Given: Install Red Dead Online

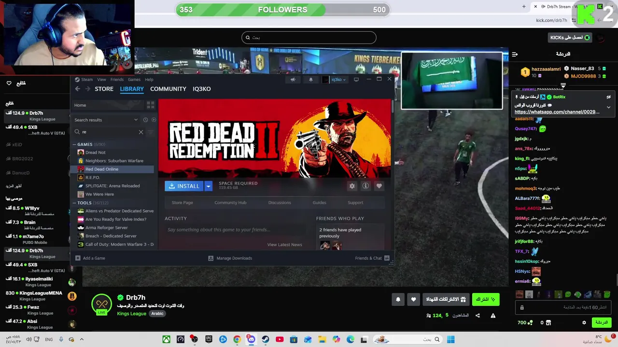Looking at the screenshot, I should click(x=184, y=186).
